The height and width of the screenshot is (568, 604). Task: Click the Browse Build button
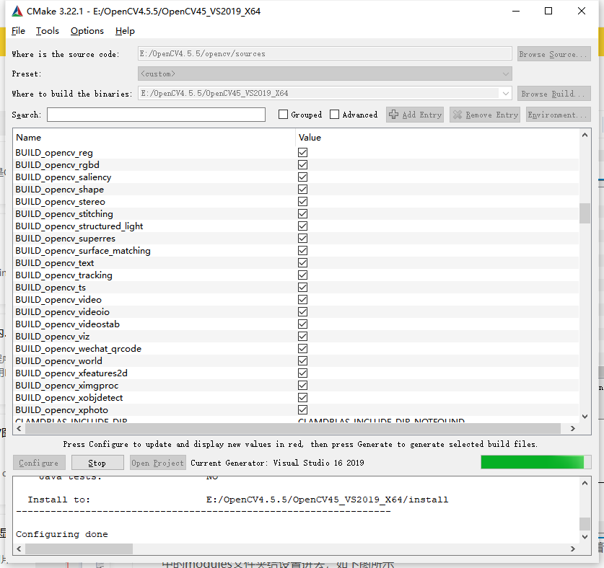[x=554, y=94]
